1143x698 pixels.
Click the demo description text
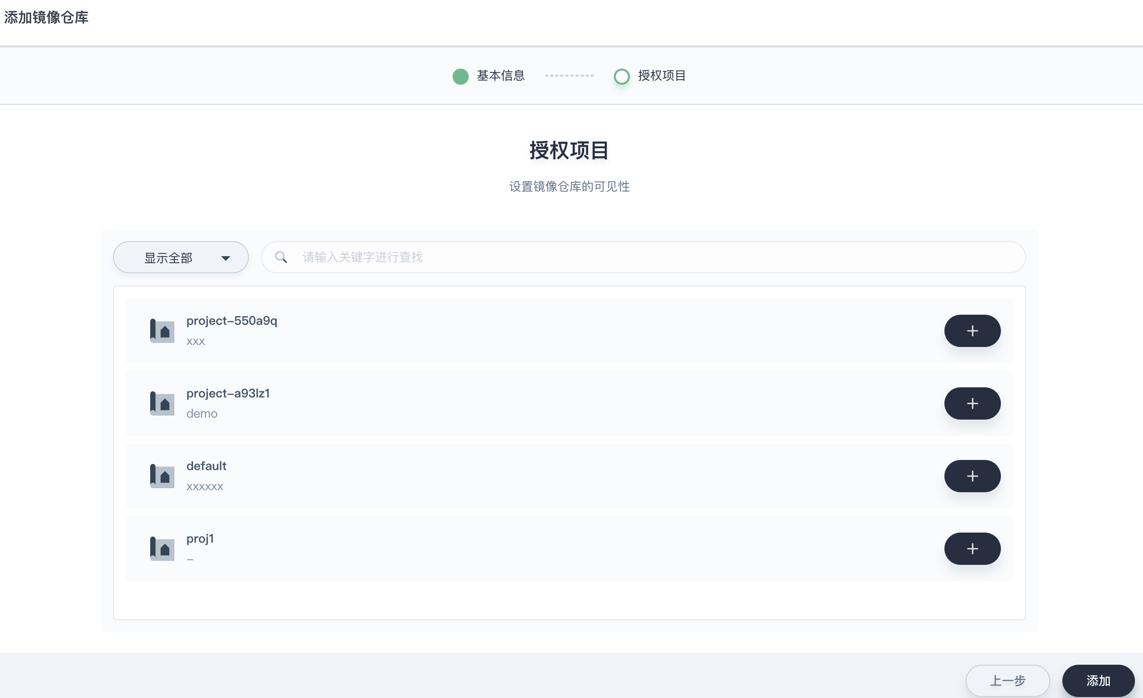(x=202, y=414)
